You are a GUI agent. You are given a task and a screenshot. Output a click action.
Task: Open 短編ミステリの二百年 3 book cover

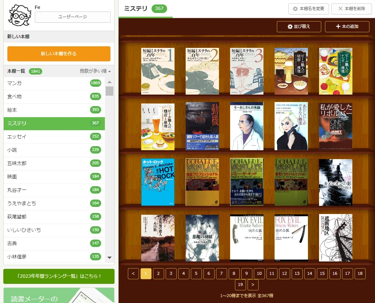tap(247, 71)
